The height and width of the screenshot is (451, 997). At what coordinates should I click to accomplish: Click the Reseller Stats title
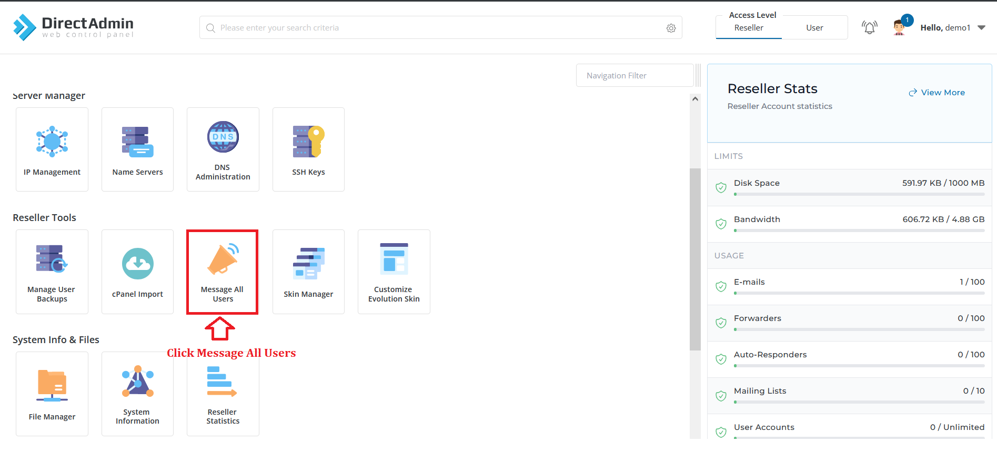(x=772, y=88)
